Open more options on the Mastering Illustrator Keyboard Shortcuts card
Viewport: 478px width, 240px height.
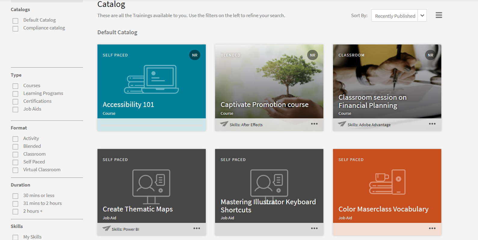tap(314, 228)
